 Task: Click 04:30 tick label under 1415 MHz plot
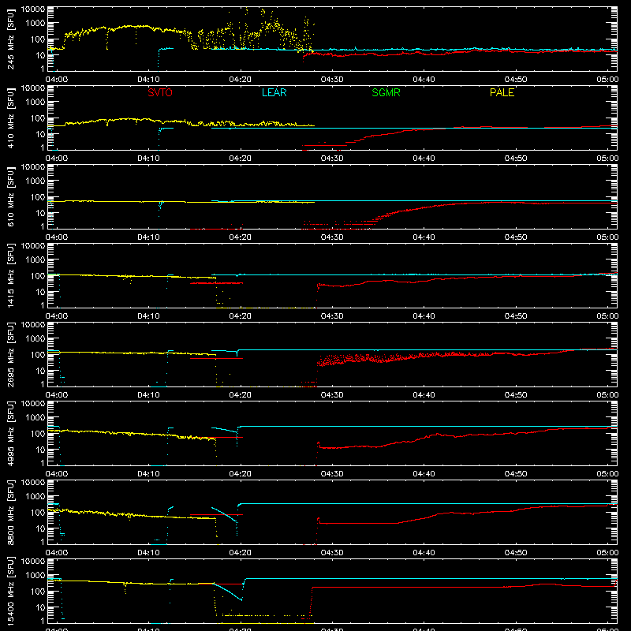tap(332, 316)
